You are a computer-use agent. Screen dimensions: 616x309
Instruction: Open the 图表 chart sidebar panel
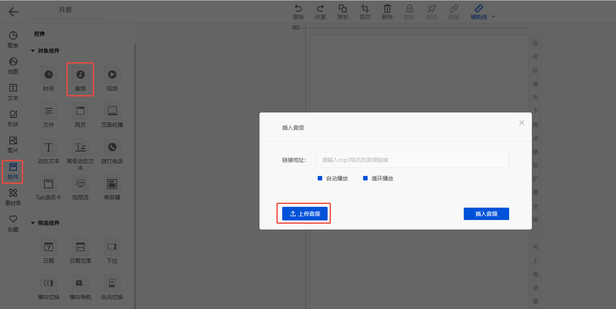(x=13, y=39)
